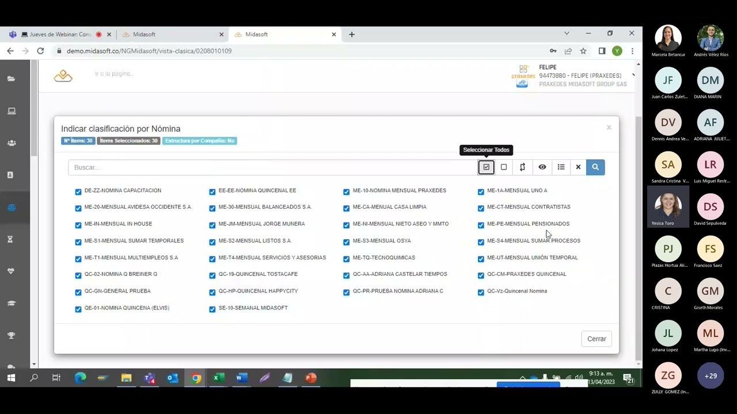Open the tab search chevron
The image size is (737, 414).
(x=567, y=33)
